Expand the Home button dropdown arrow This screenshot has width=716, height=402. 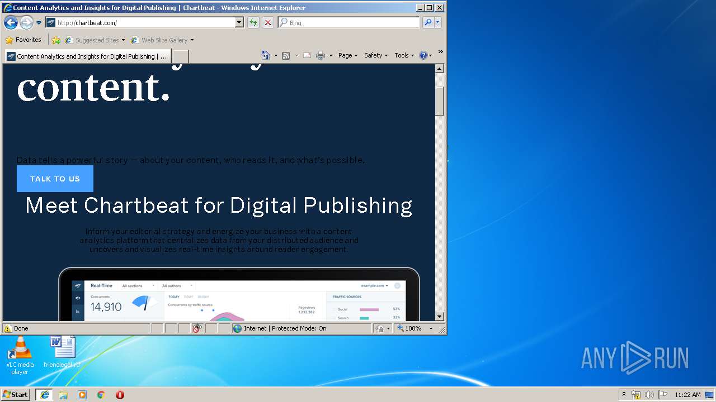pos(275,55)
